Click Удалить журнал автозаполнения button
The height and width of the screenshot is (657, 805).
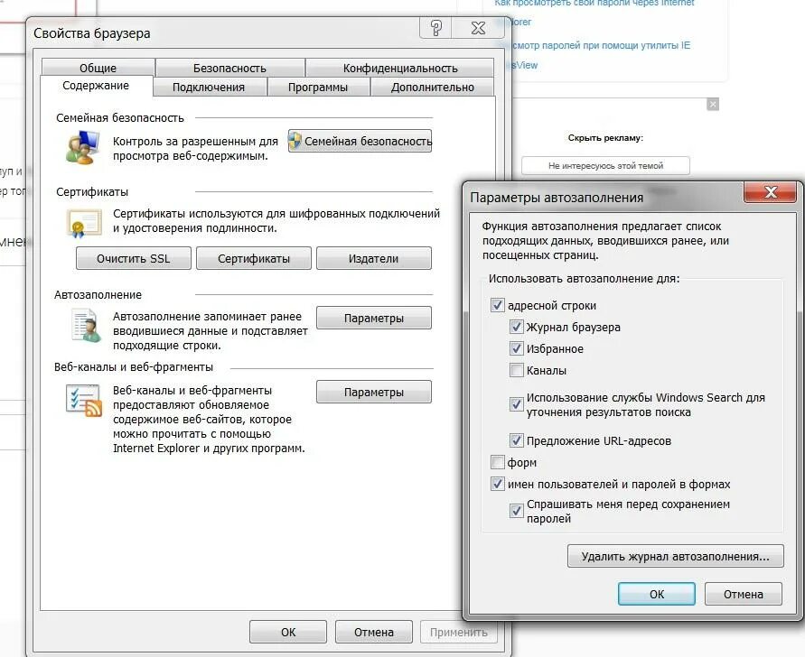(x=676, y=557)
